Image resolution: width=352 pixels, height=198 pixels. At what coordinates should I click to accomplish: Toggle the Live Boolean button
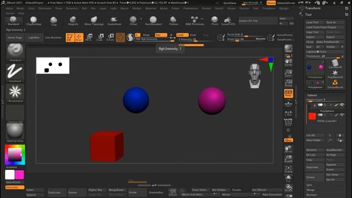point(53,37)
